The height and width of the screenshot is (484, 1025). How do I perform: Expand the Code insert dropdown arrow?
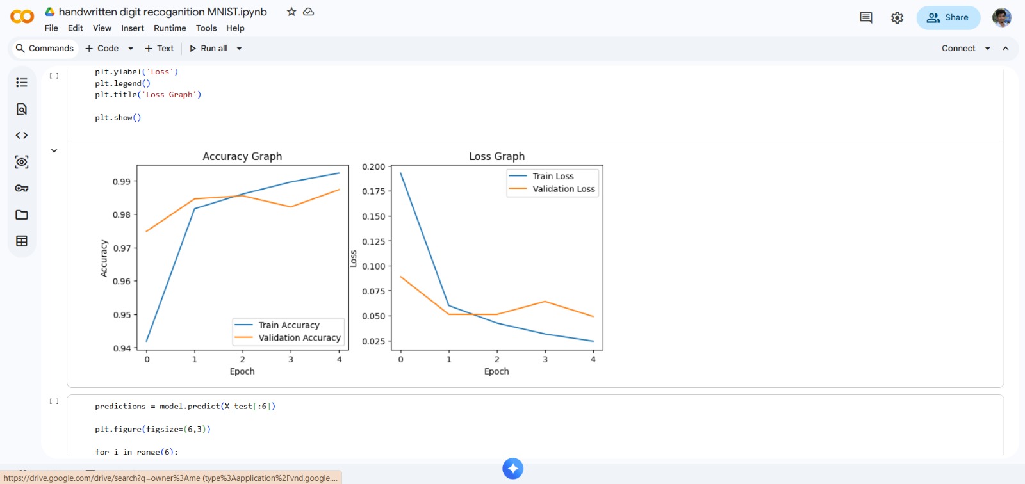(x=131, y=49)
